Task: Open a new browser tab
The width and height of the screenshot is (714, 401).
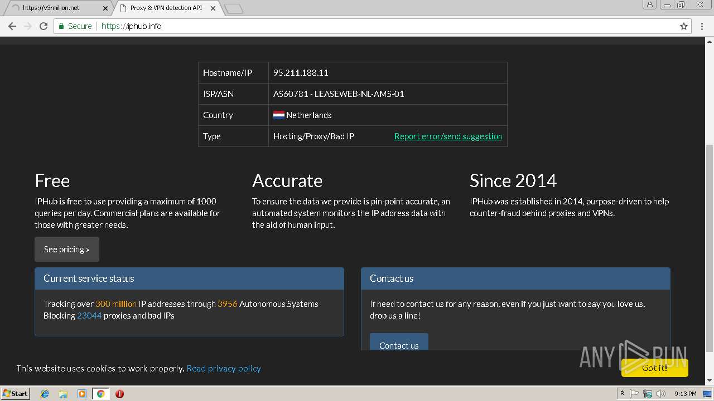Action: (234, 8)
